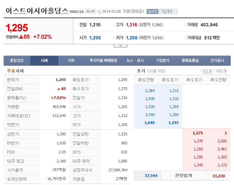The width and height of the screenshot is (234, 185).
Task: Click the 실시간 button
Action: pyautogui.click(x=152, y=11)
